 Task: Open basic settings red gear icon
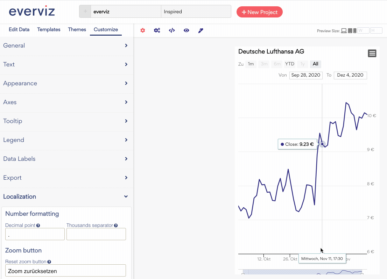(143, 30)
